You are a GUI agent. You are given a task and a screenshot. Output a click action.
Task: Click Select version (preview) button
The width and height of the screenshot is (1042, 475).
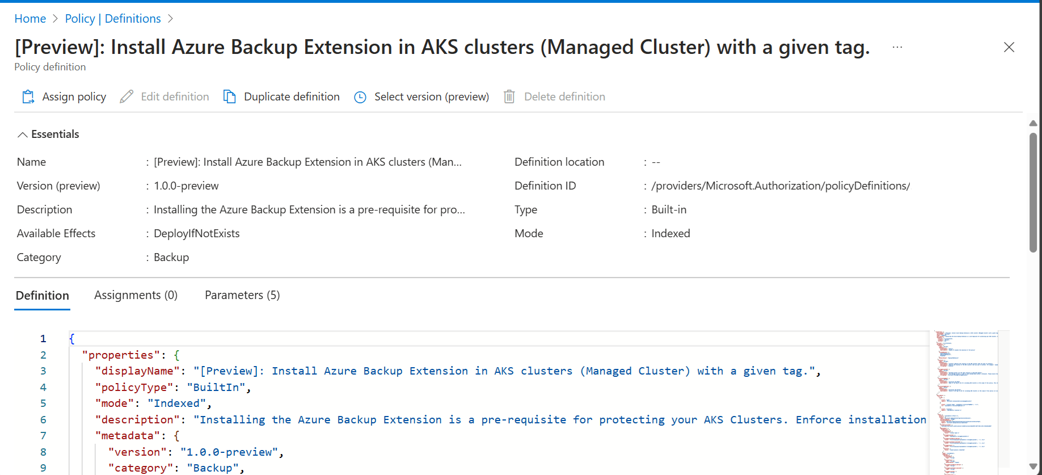point(431,97)
